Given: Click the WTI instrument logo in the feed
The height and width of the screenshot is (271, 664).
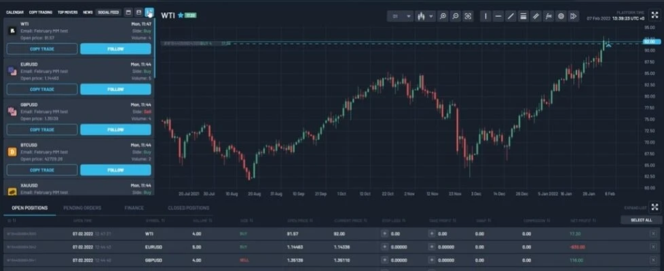Looking at the screenshot, I should (12, 31).
